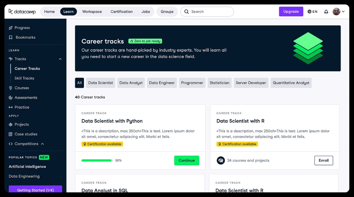Collapse the Competitions chevron
354x197 pixels.
click(x=43, y=144)
